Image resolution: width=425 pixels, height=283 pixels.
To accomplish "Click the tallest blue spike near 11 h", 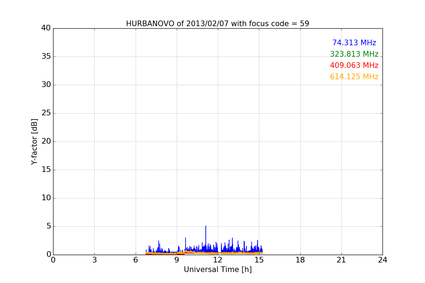I will (206, 239).
